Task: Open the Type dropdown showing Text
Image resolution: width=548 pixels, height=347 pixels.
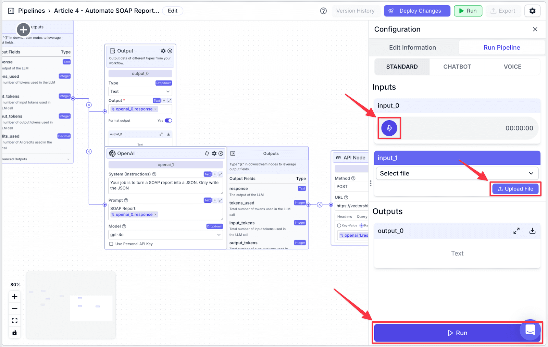Action: click(x=140, y=91)
